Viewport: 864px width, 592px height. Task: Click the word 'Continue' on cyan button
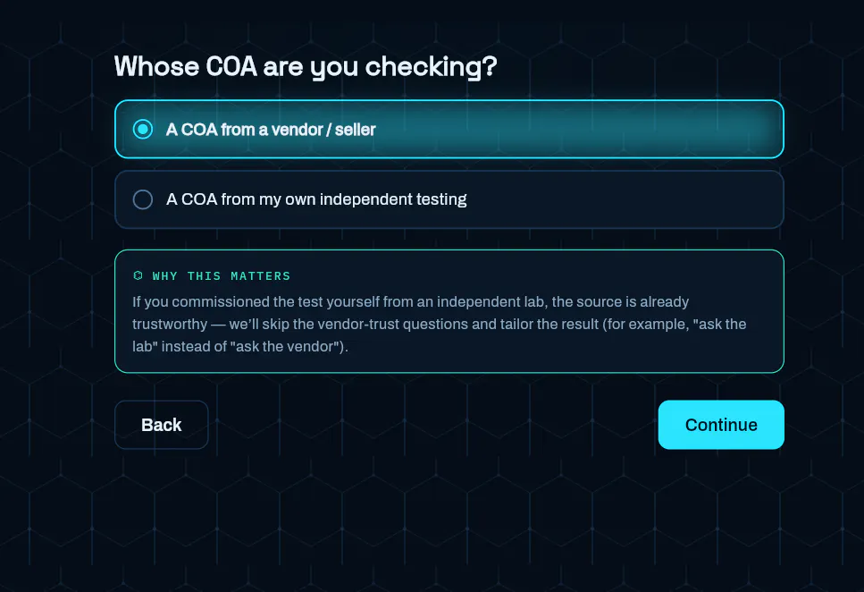pos(721,425)
